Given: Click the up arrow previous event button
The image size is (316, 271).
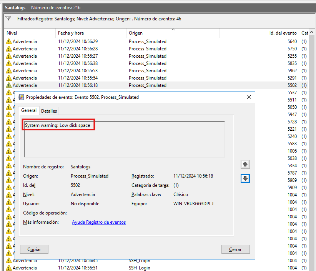Looking at the screenshot, I should pos(245,164).
